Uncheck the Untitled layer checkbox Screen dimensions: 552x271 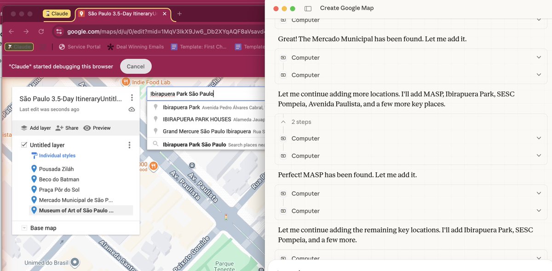coord(24,145)
